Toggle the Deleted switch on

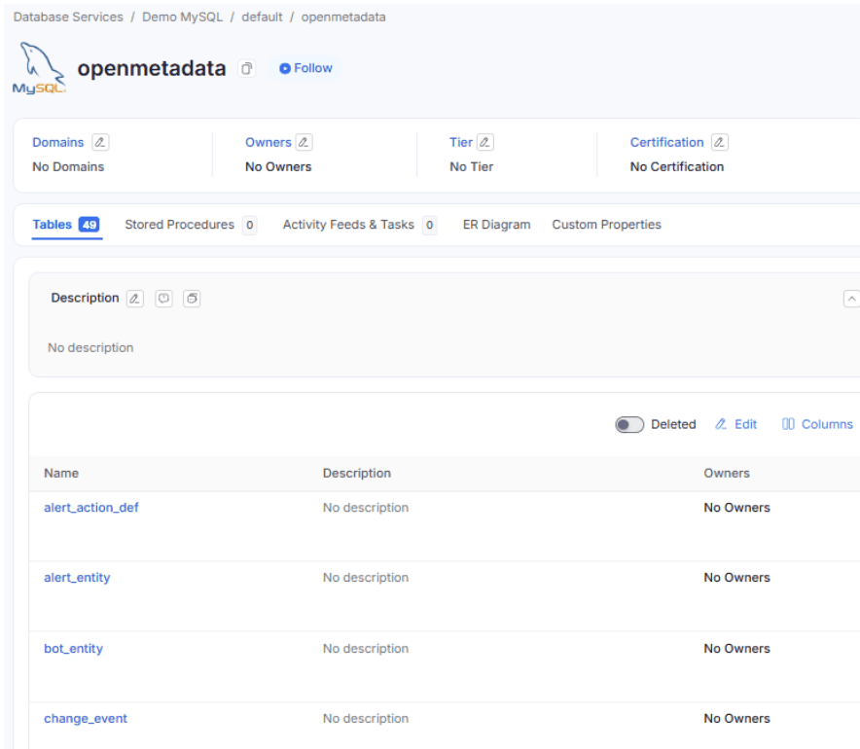coord(629,425)
